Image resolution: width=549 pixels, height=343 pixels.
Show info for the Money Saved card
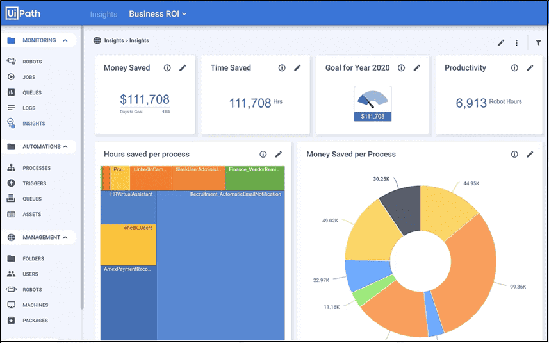[x=167, y=67]
